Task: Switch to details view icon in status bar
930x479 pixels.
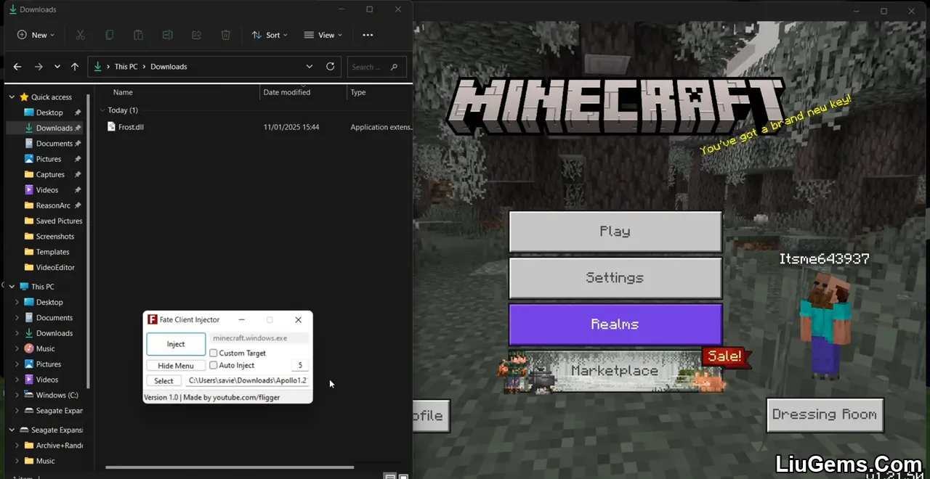Action: coord(389,476)
